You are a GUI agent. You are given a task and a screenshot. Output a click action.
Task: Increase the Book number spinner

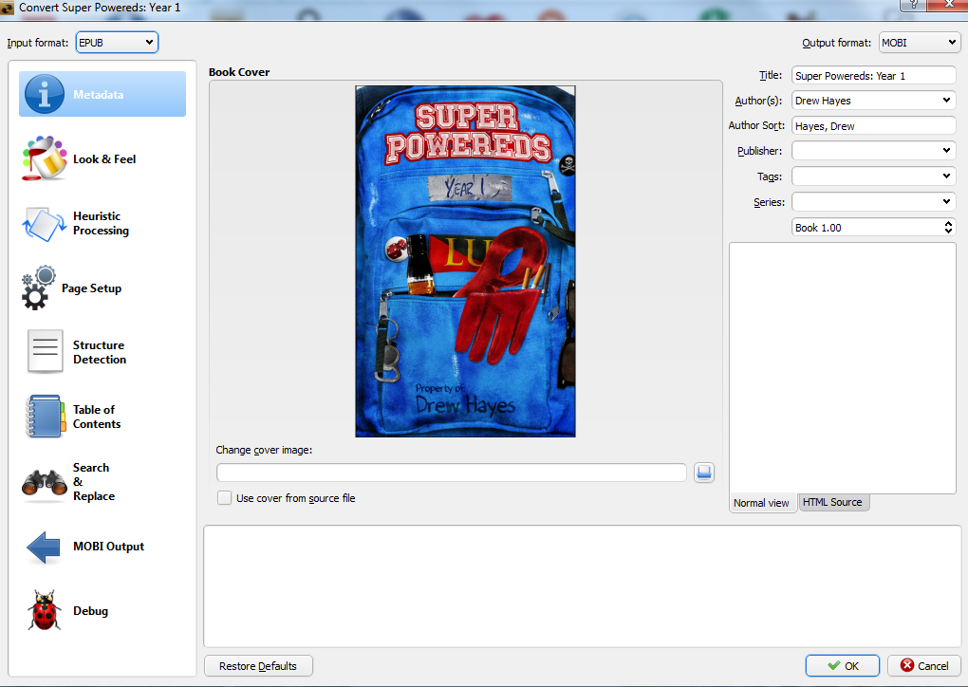[x=948, y=223]
